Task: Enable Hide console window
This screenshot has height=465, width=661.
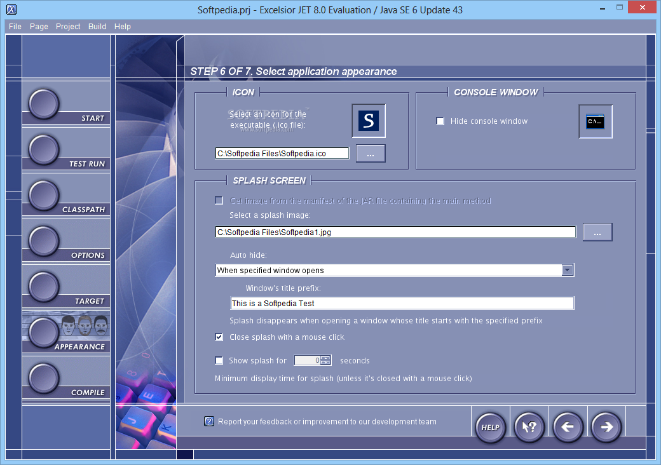Action: (x=440, y=121)
